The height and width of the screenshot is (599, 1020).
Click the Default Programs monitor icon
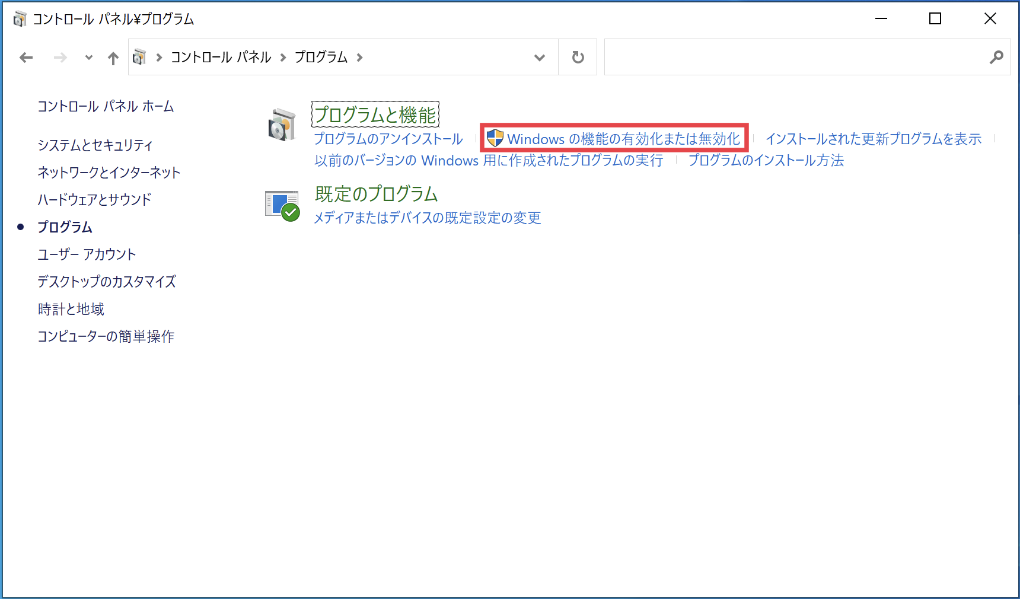pyautogui.click(x=282, y=205)
